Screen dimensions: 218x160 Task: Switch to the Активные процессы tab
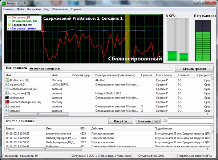(45, 68)
